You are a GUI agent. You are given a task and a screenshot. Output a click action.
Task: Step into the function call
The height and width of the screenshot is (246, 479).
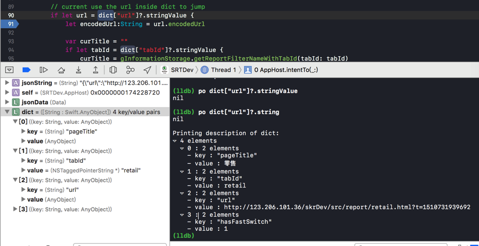(x=78, y=70)
